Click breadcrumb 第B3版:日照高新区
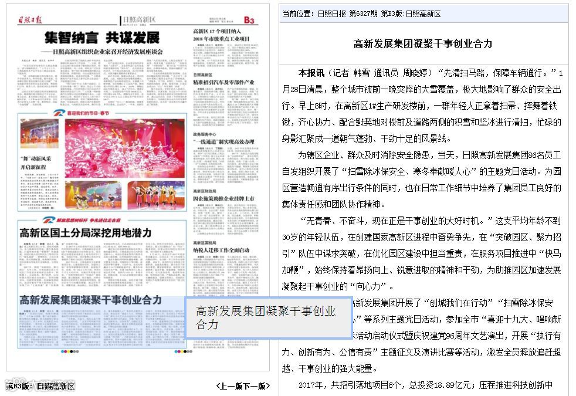Image resolution: width=576 pixels, height=396 pixels. [x=411, y=14]
